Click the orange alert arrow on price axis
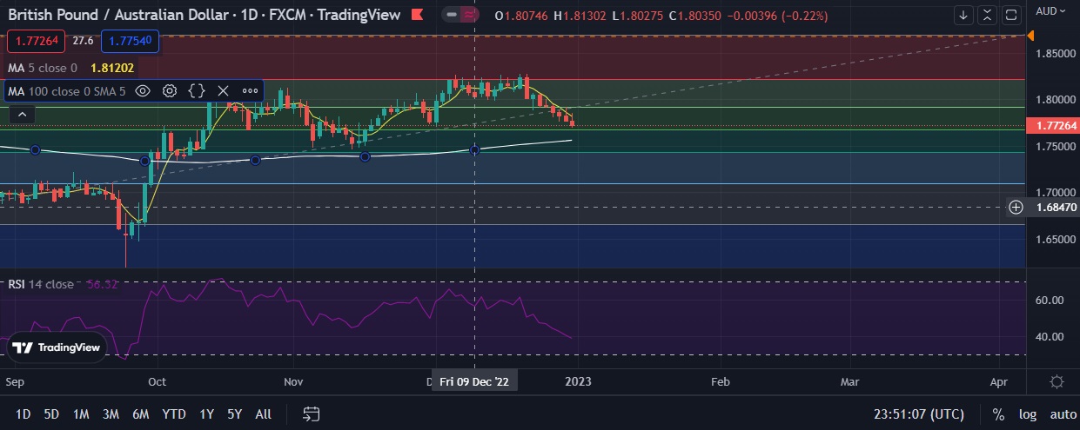1080x430 pixels. coord(1031,36)
